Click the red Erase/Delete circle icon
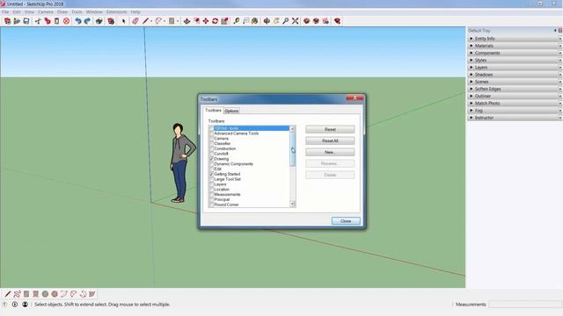This screenshot has width=563, height=316. 67,21
